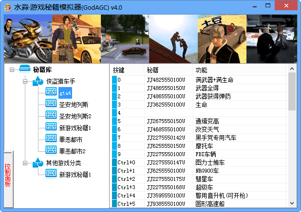Click the 侠盗猎车手 shapes category icon
This screenshot has height=212, width=301.
point(38,81)
